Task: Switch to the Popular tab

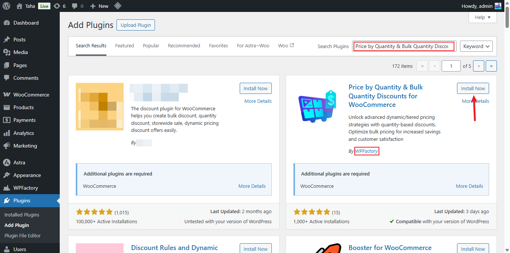Action: 151,46
